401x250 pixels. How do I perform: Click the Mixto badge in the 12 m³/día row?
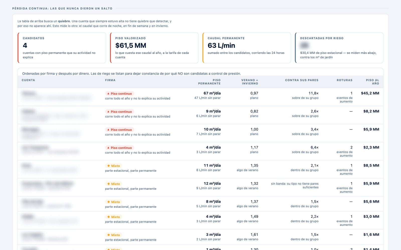click(x=114, y=184)
